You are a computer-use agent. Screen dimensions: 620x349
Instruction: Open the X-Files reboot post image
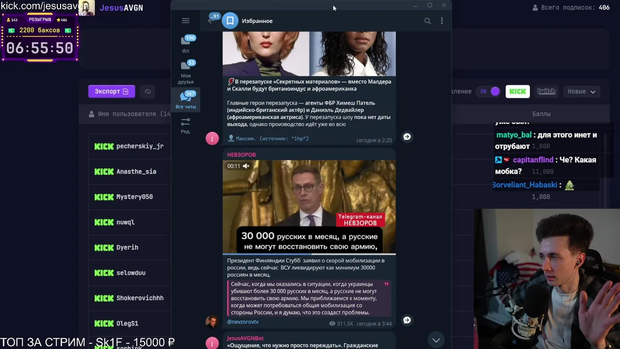click(x=309, y=53)
